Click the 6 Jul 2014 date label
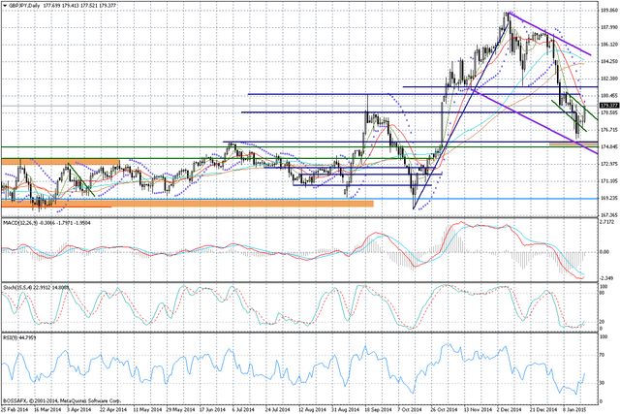This screenshot has width=620, height=414. [x=244, y=408]
